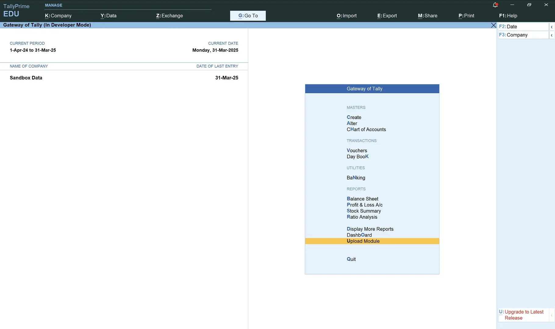Open the Go To search button

coord(248,16)
